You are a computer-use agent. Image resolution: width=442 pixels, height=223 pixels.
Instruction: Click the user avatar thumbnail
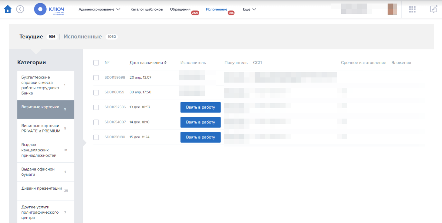(392, 9)
